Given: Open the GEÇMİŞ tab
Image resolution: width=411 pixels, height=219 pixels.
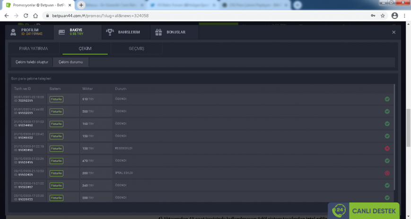Looking at the screenshot, I should click(136, 49).
